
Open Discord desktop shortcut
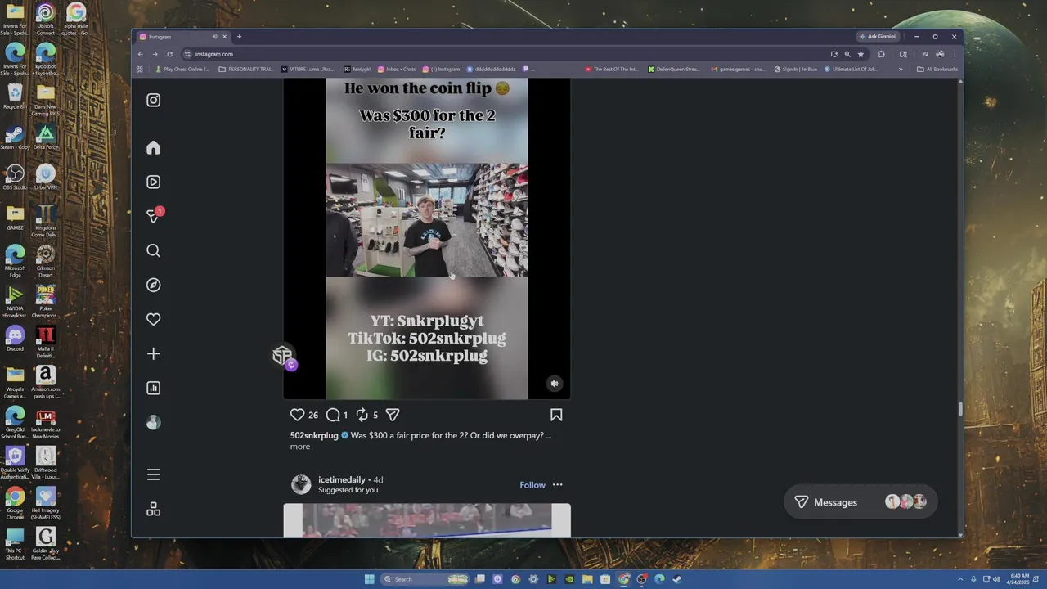pos(15,338)
